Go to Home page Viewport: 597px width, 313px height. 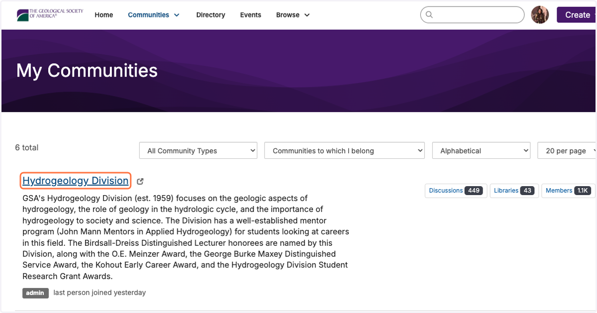104,15
